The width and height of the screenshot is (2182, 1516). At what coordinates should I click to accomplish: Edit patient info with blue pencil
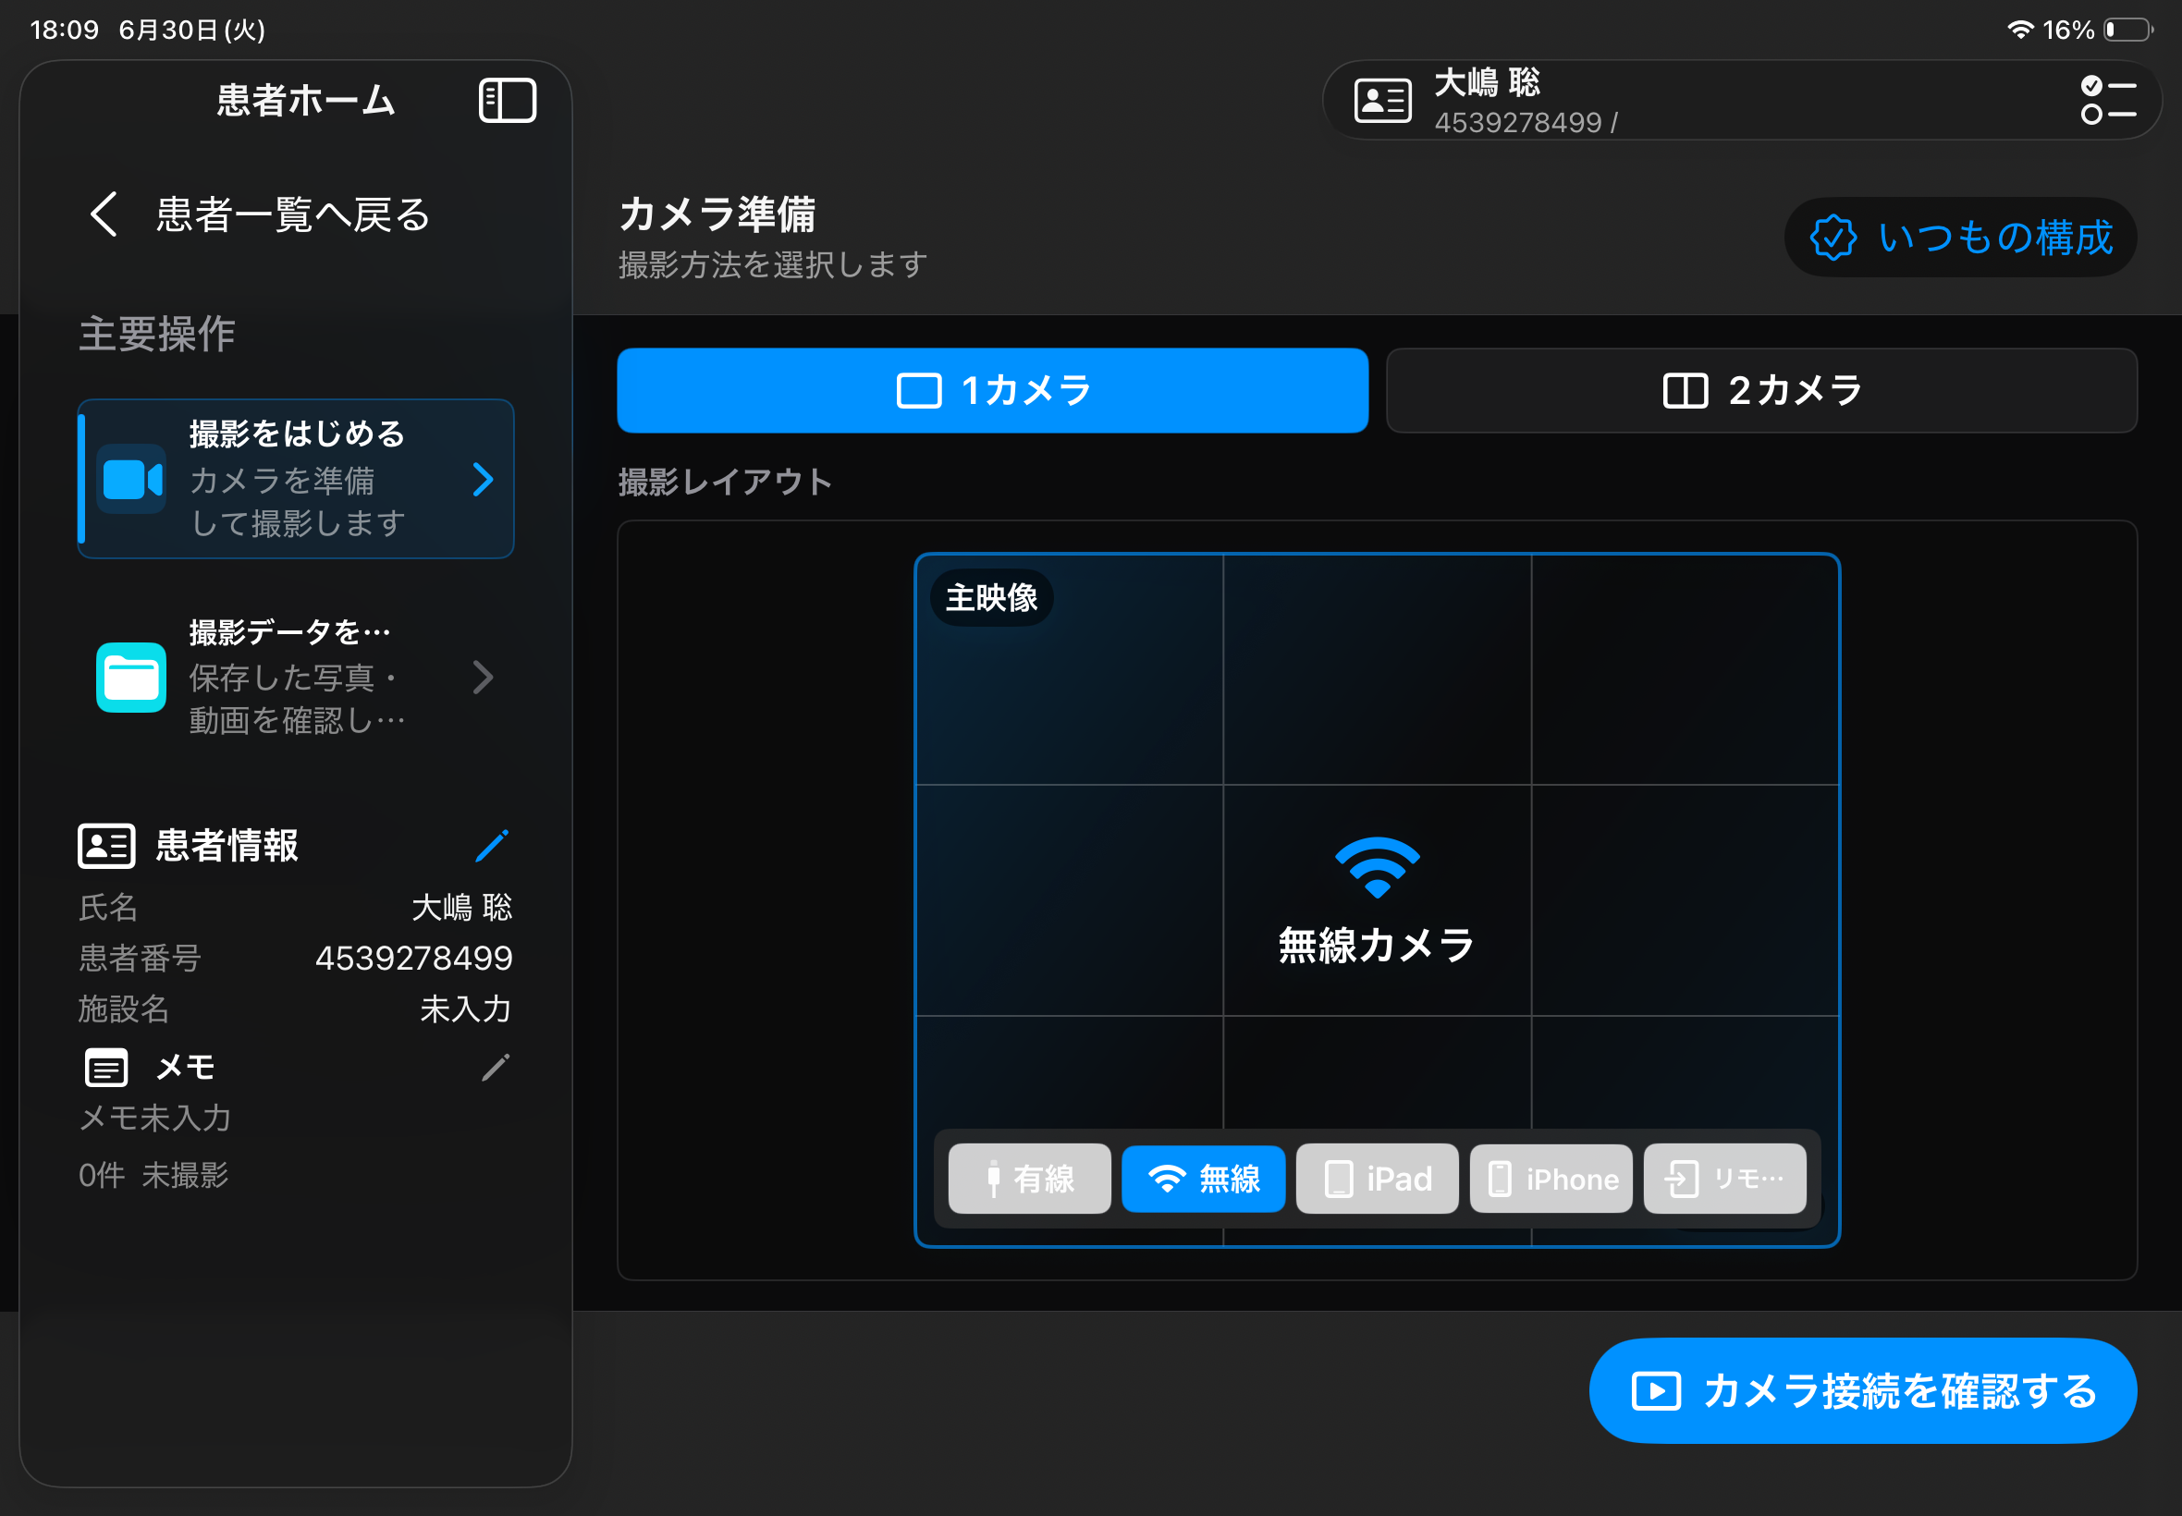[492, 846]
